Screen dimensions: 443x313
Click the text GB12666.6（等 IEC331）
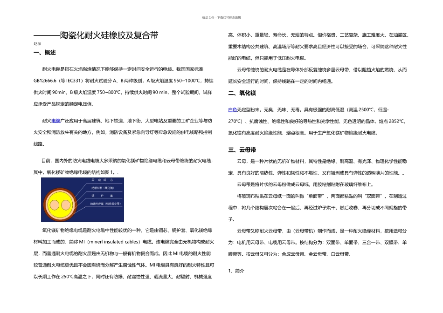click(58, 81)
